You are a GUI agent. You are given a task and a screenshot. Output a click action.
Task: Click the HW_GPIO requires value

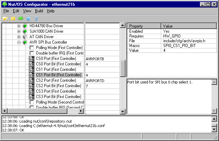(172, 36)
